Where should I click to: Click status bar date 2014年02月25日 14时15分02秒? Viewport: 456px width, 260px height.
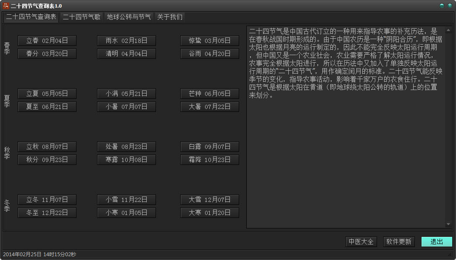click(40, 255)
